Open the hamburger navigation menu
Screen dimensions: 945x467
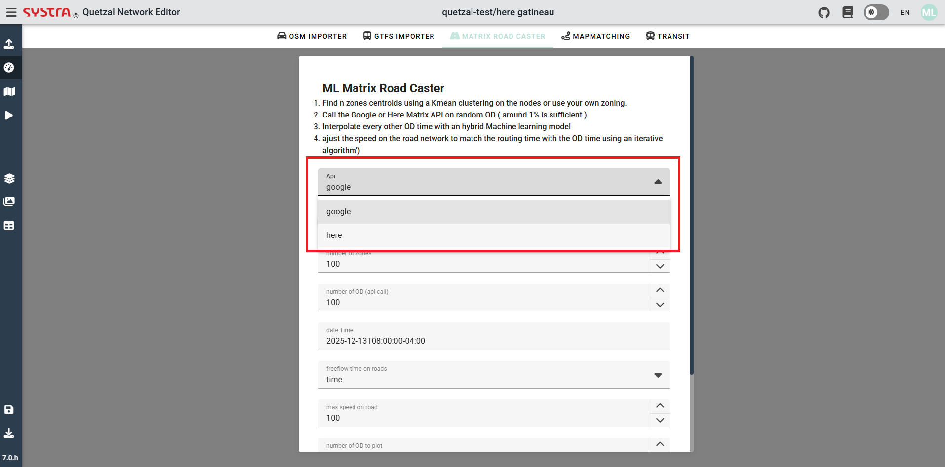(11, 12)
